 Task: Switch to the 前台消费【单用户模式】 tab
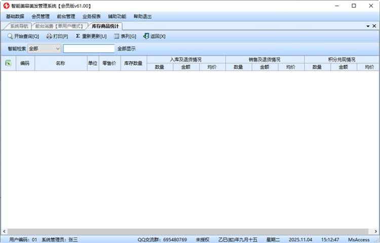click(59, 26)
